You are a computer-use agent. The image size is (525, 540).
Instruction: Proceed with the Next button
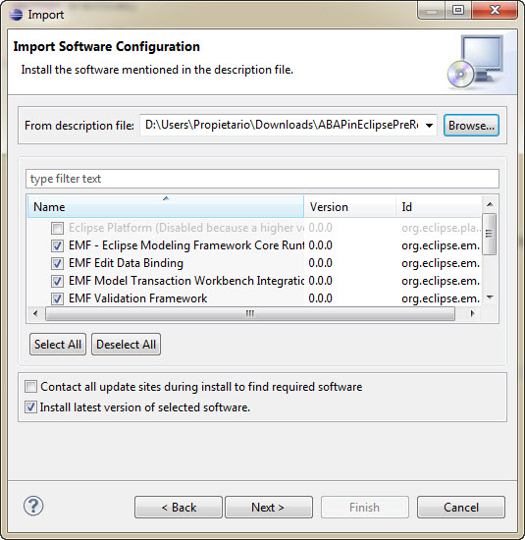click(x=269, y=507)
